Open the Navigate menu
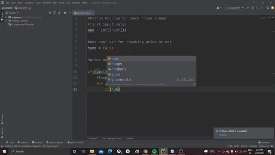Image resolution: width=275 pixels, height=155 pixels. click(x=29, y=3)
